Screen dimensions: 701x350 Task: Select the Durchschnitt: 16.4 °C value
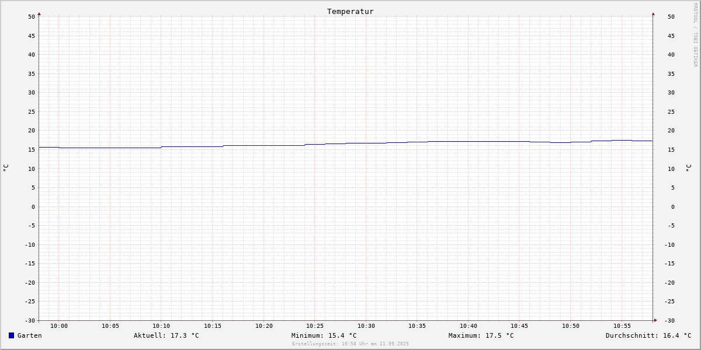[x=648, y=335]
